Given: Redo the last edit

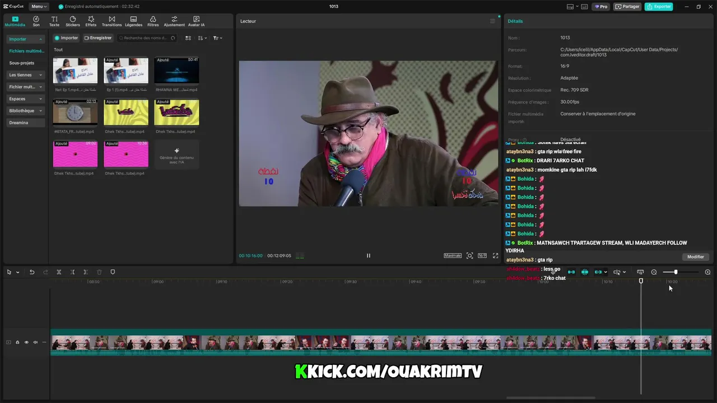Looking at the screenshot, I should tap(45, 272).
